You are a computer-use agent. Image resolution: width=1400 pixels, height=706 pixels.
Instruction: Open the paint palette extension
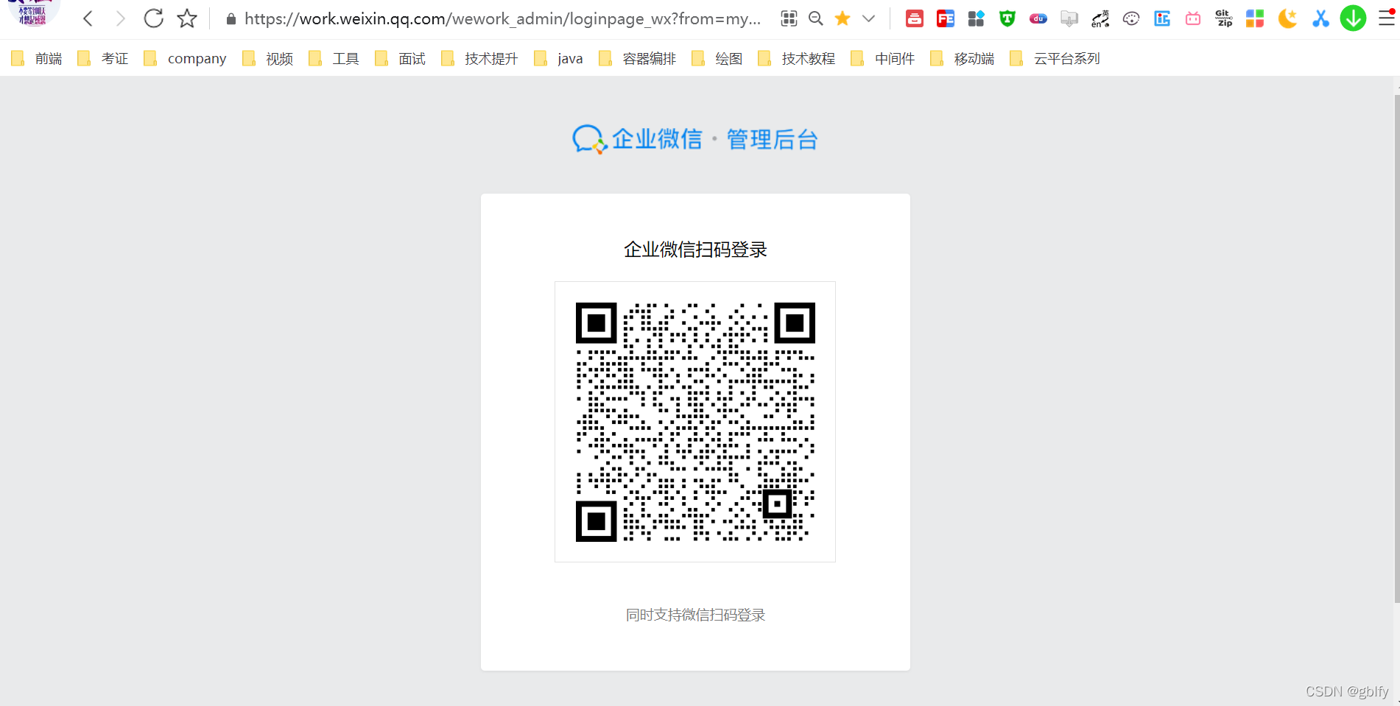click(x=1131, y=18)
